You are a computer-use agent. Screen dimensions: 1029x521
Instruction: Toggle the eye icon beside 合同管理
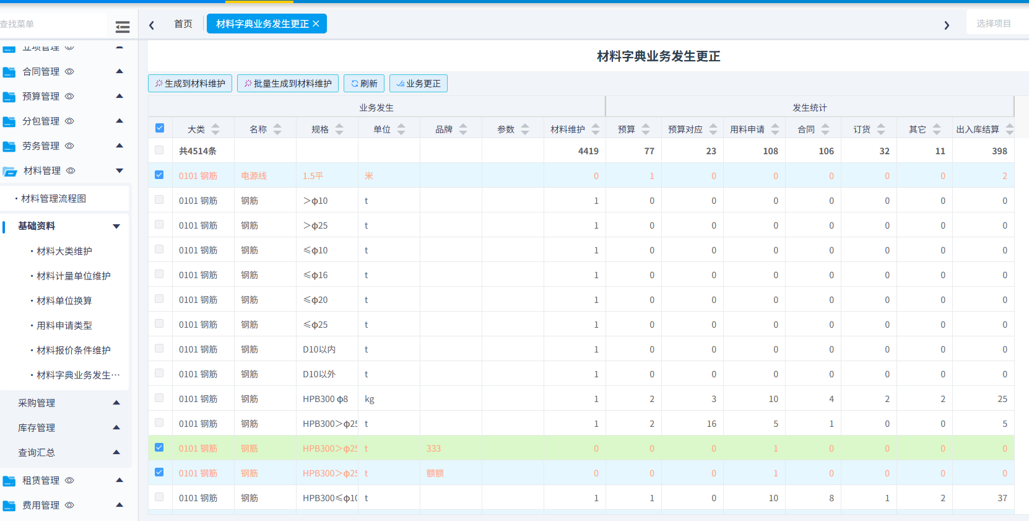point(69,72)
